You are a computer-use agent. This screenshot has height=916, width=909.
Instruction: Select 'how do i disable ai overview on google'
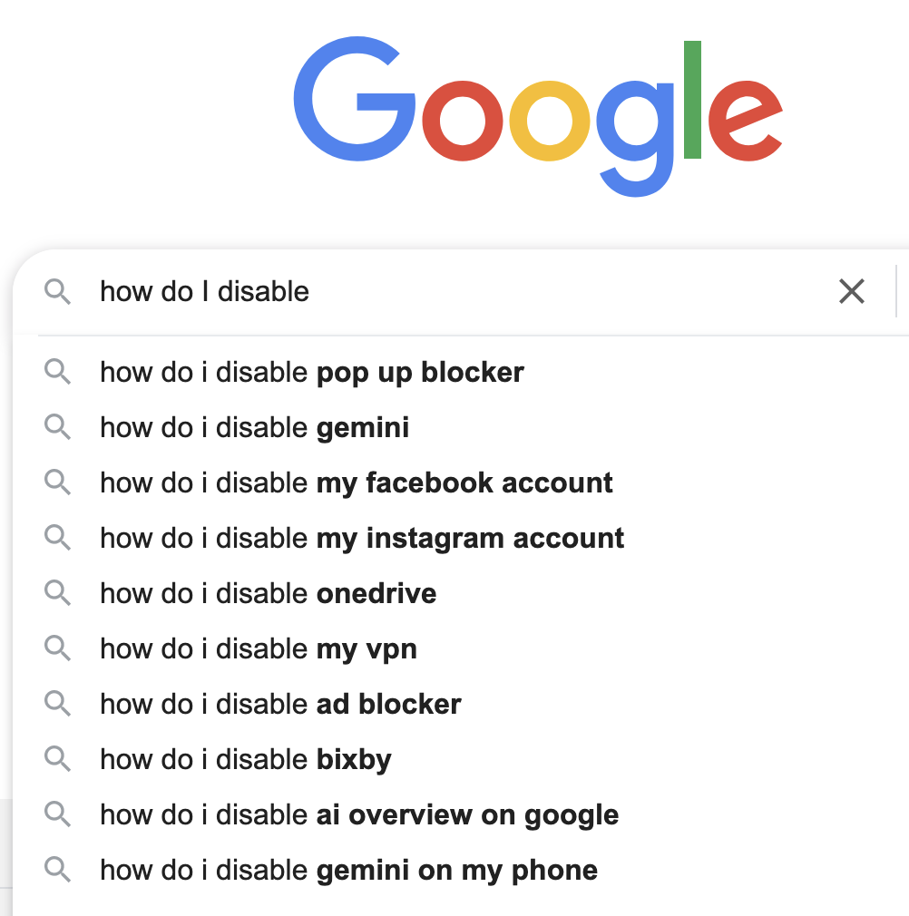coord(461,814)
